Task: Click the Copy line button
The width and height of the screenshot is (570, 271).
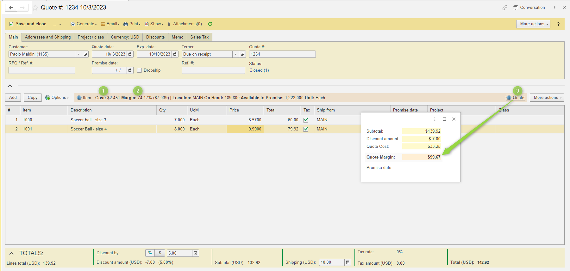Action: (33, 98)
